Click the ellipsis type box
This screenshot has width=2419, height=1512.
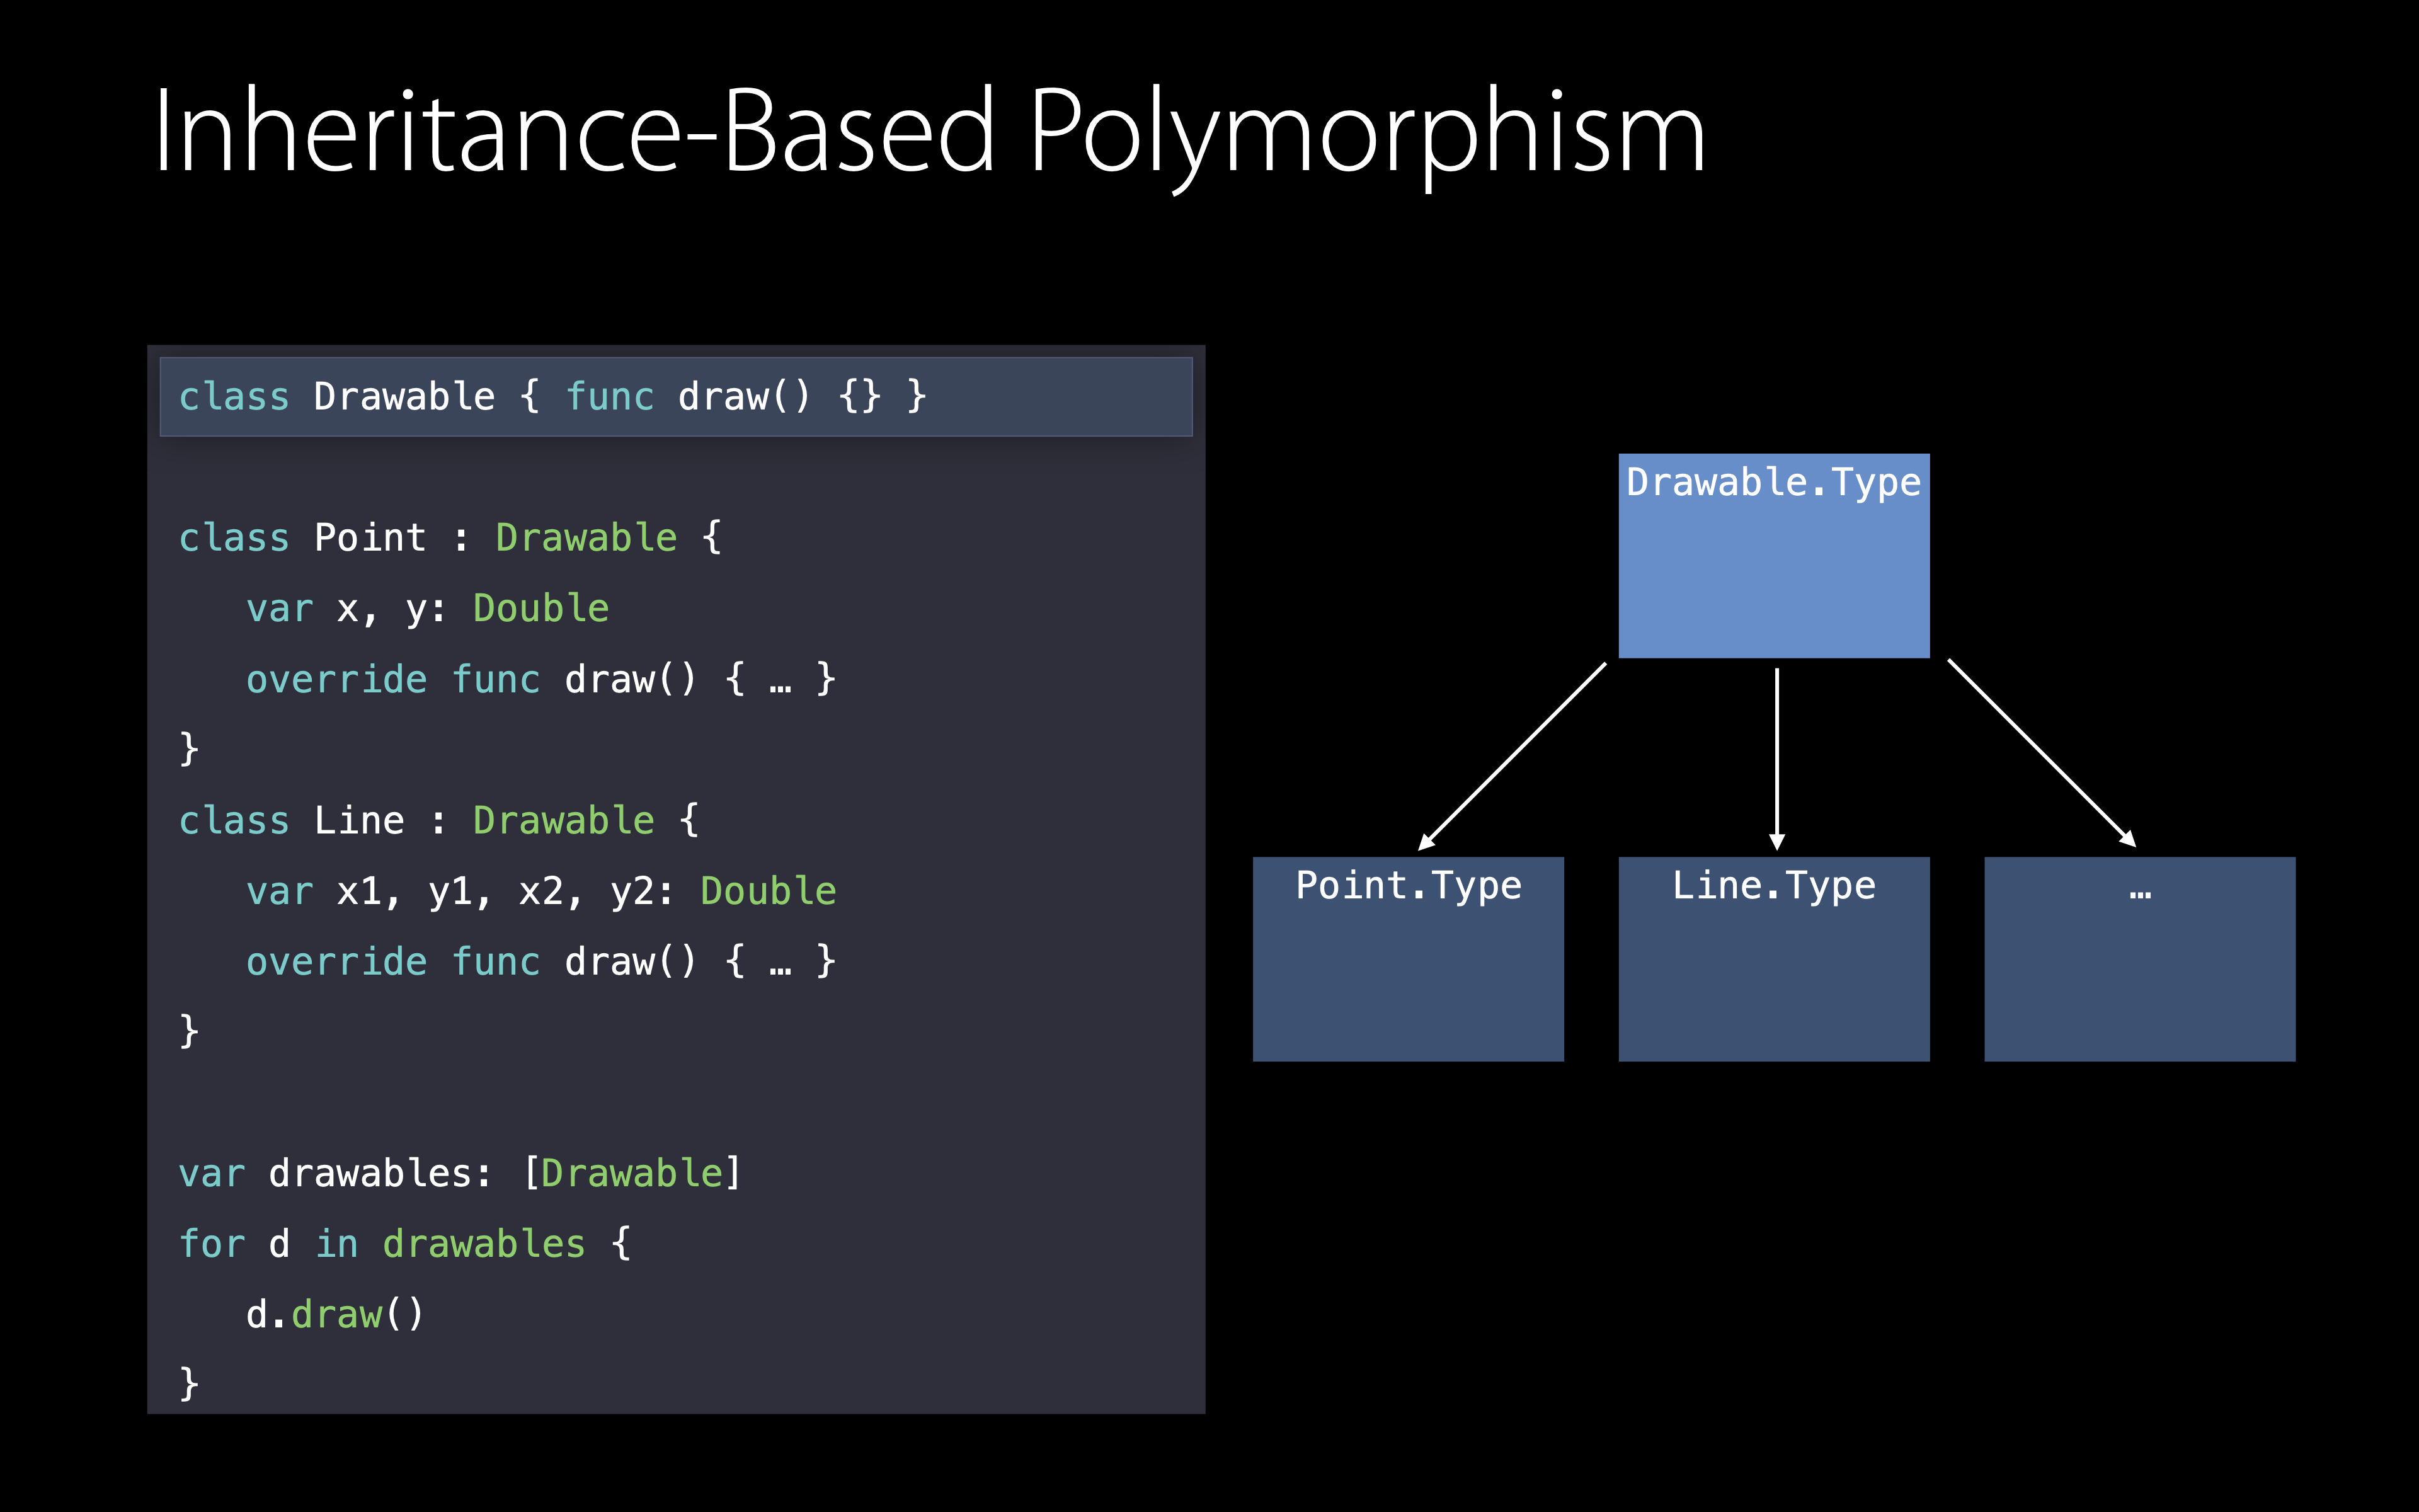[x=2139, y=958]
